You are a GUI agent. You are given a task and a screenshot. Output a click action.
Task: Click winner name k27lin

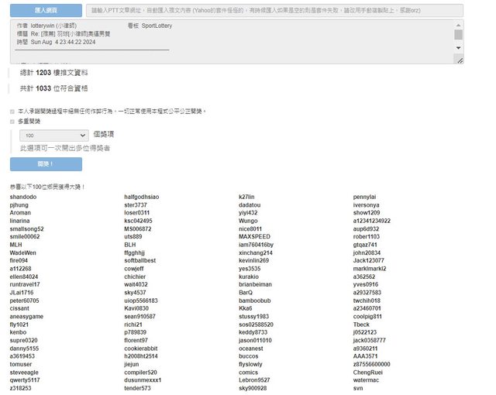246,197
